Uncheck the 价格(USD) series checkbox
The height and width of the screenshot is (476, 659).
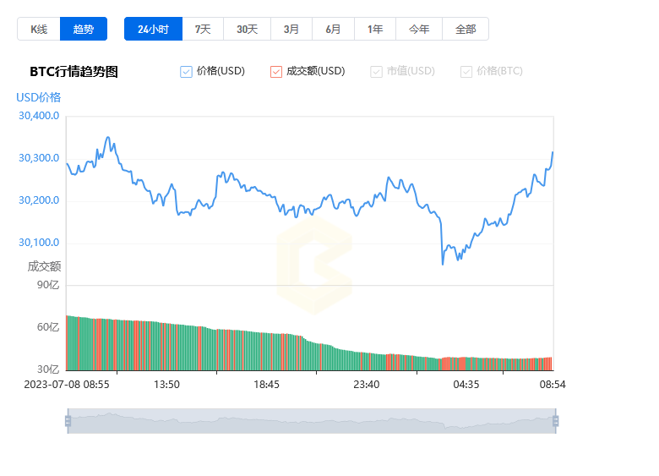coord(187,72)
